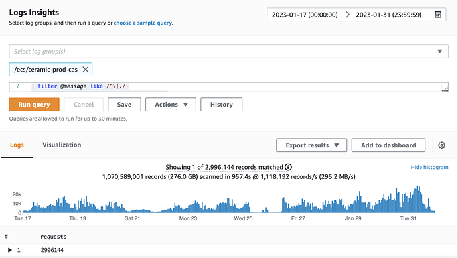
Task: Open the Actions dropdown menu
Action: (171, 105)
